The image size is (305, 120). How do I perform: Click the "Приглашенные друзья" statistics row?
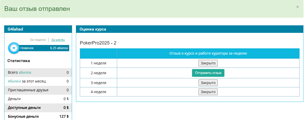pyautogui.click(x=38, y=90)
